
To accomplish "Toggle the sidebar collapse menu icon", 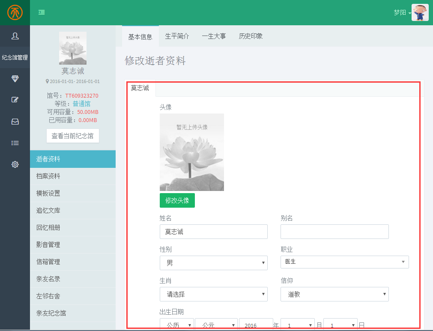I will click(x=42, y=12).
